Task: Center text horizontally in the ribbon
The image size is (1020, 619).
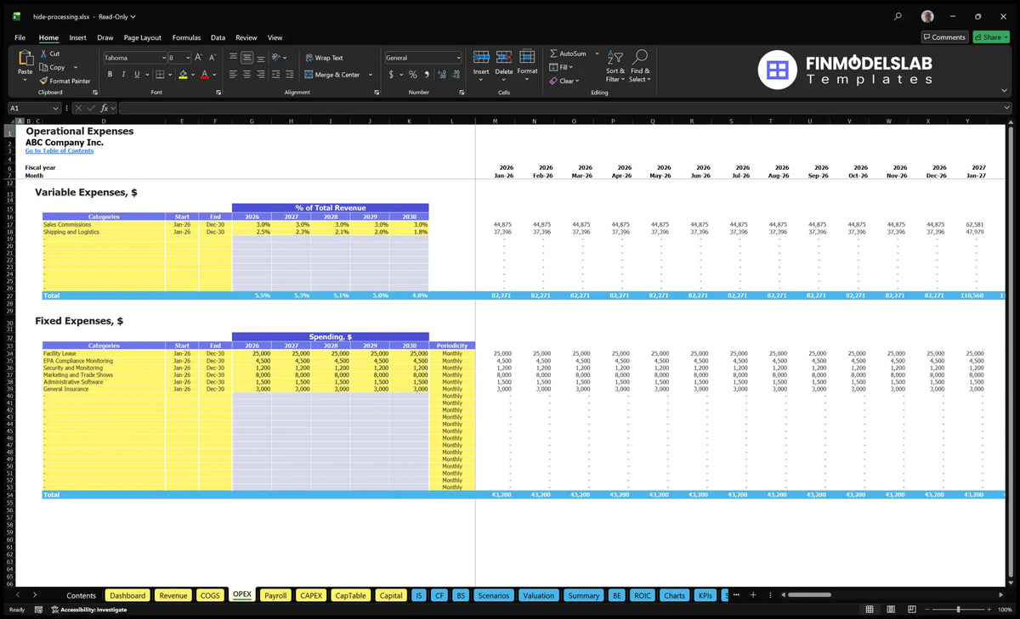Action: [x=246, y=75]
